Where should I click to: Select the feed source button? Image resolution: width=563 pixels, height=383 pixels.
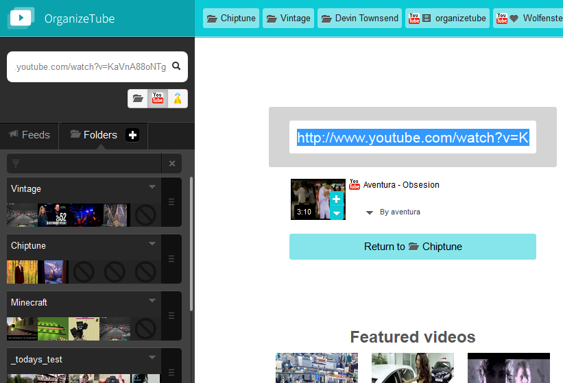(178, 98)
